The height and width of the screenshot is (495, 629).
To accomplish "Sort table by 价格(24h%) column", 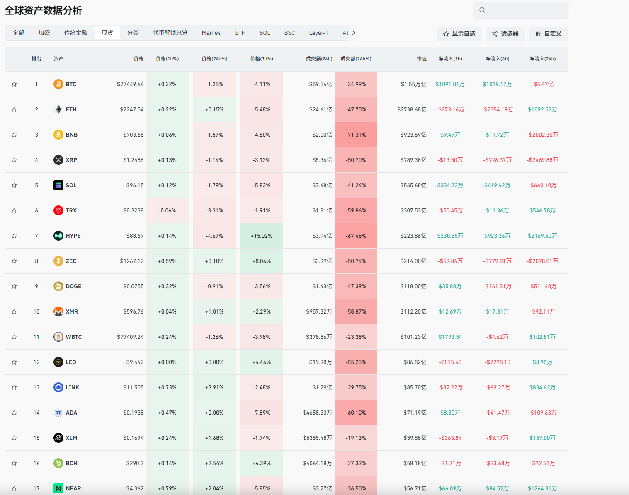I will tap(214, 59).
